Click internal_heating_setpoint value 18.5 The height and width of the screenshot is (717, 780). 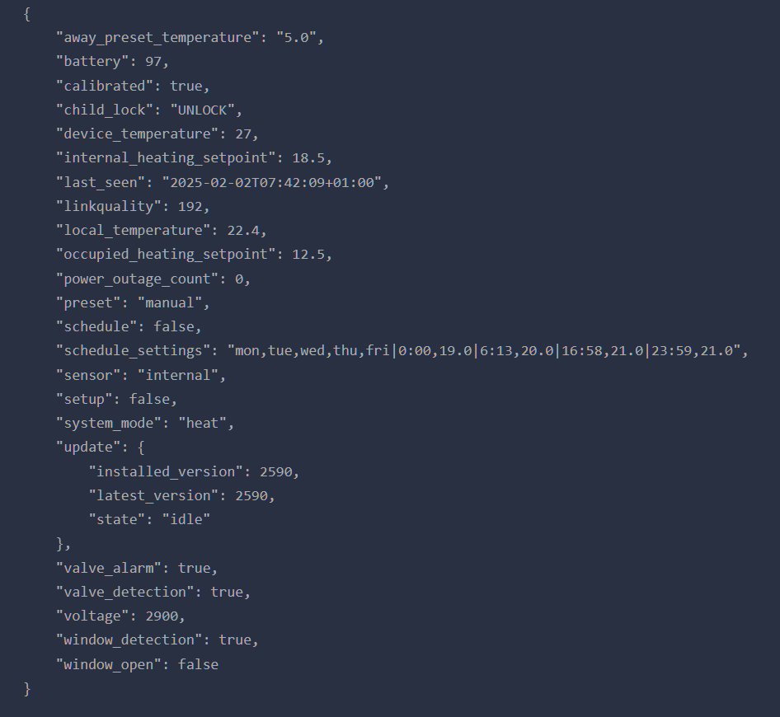[x=308, y=158]
